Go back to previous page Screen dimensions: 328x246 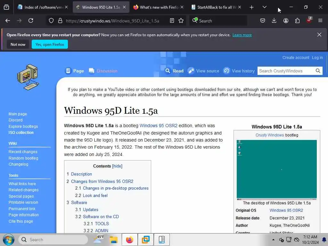[x=8, y=20]
